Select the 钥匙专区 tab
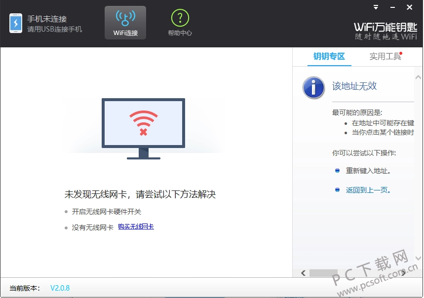Viewport: 424px width, 298px height. coord(329,56)
